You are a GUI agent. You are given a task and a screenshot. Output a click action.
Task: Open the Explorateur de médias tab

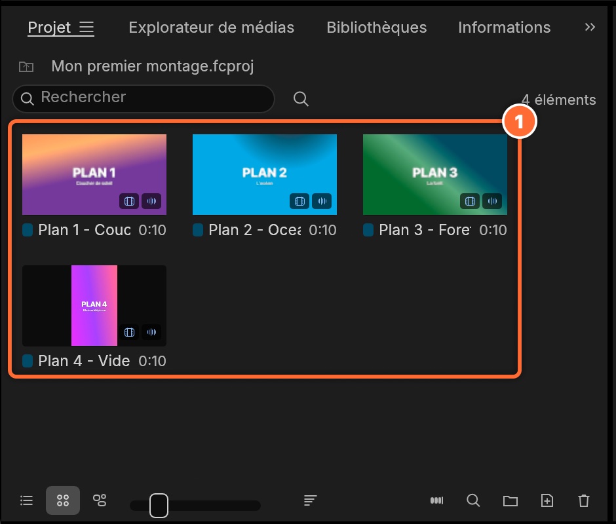pyautogui.click(x=212, y=28)
